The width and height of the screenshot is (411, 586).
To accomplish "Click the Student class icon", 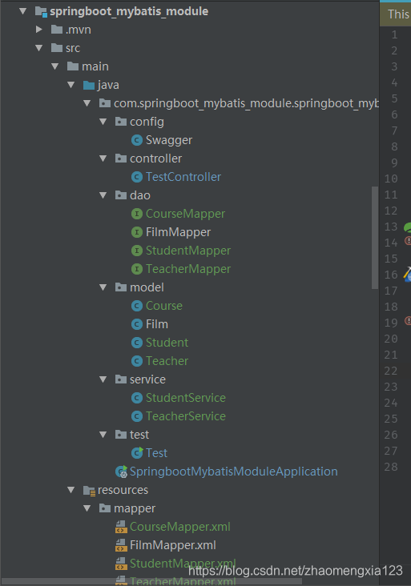I will coord(137,343).
